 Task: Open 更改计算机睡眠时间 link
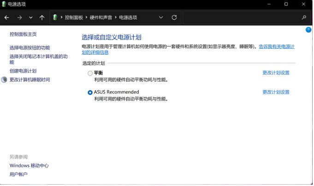click(x=30, y=80)
